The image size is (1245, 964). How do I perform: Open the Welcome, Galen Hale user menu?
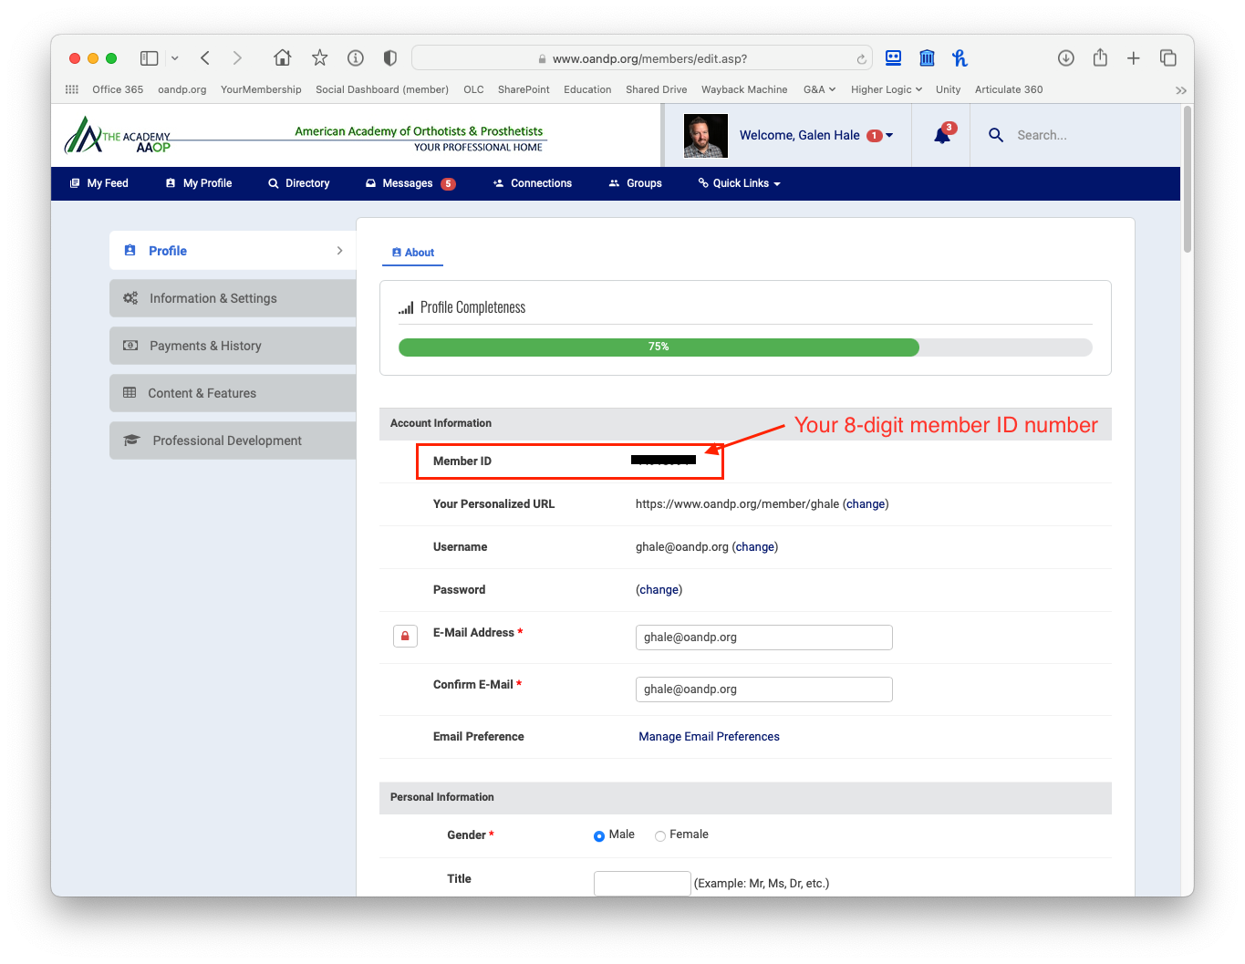(815, 135)
